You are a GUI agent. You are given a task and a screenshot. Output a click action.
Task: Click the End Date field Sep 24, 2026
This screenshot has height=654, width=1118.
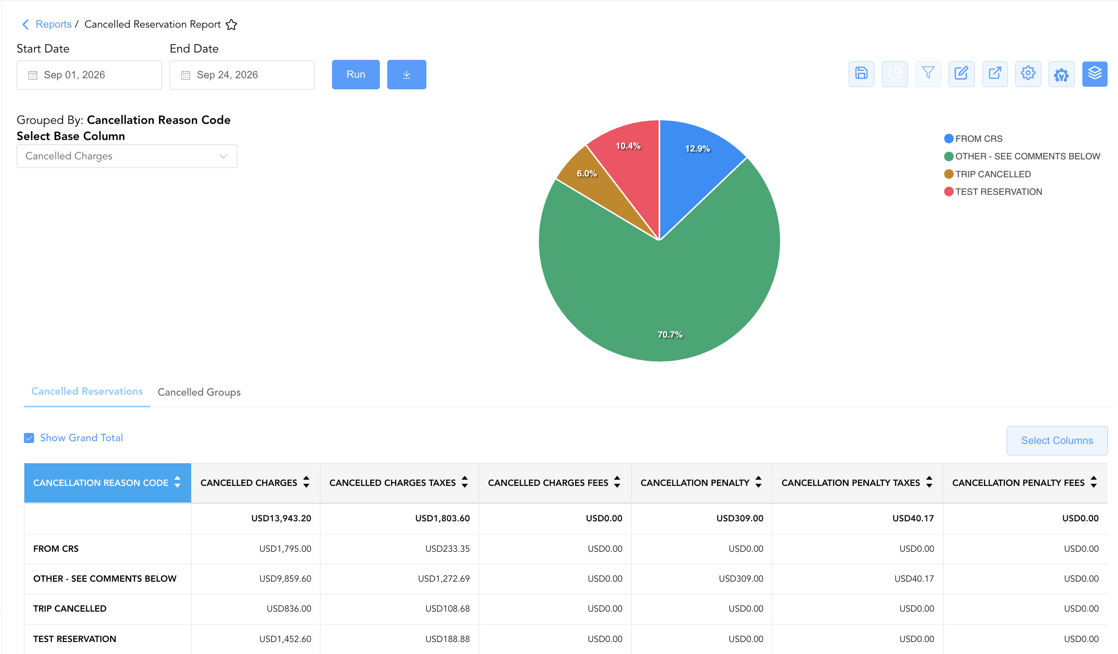[x=242, y=75]
